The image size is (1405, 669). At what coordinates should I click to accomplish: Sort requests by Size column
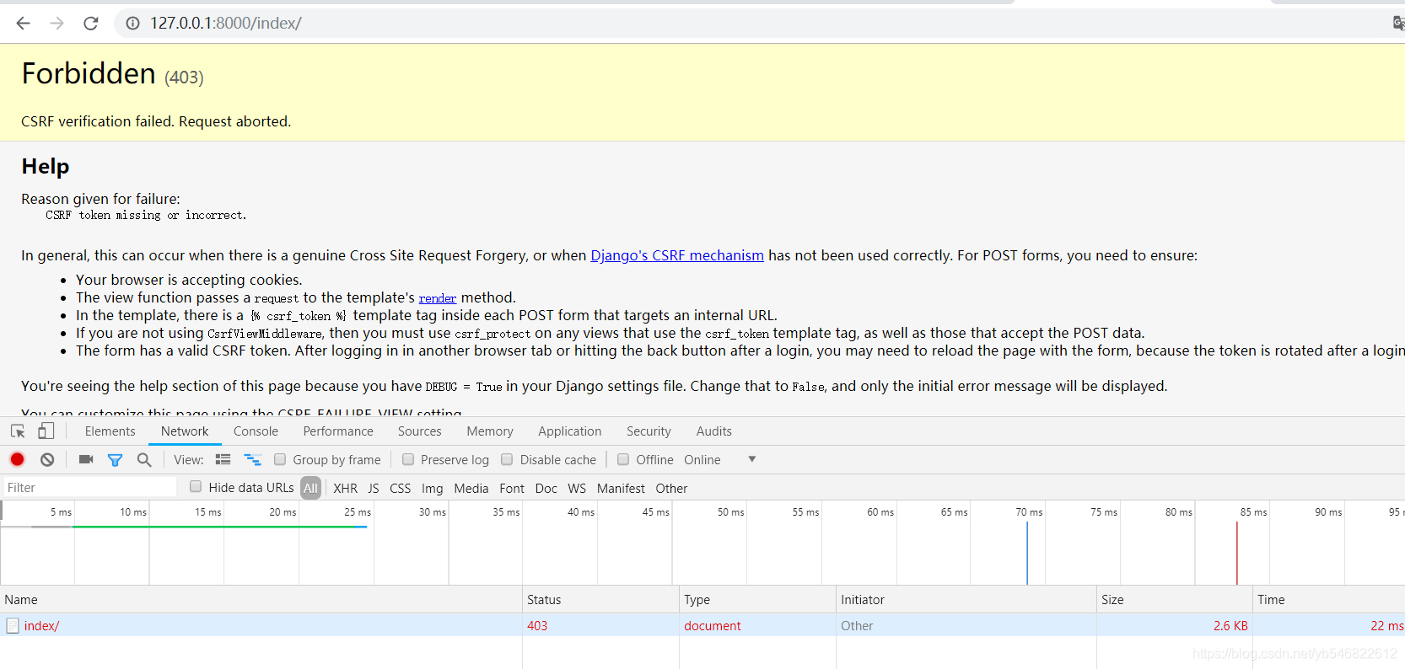pyautogui.click(x=1175, y=600)
